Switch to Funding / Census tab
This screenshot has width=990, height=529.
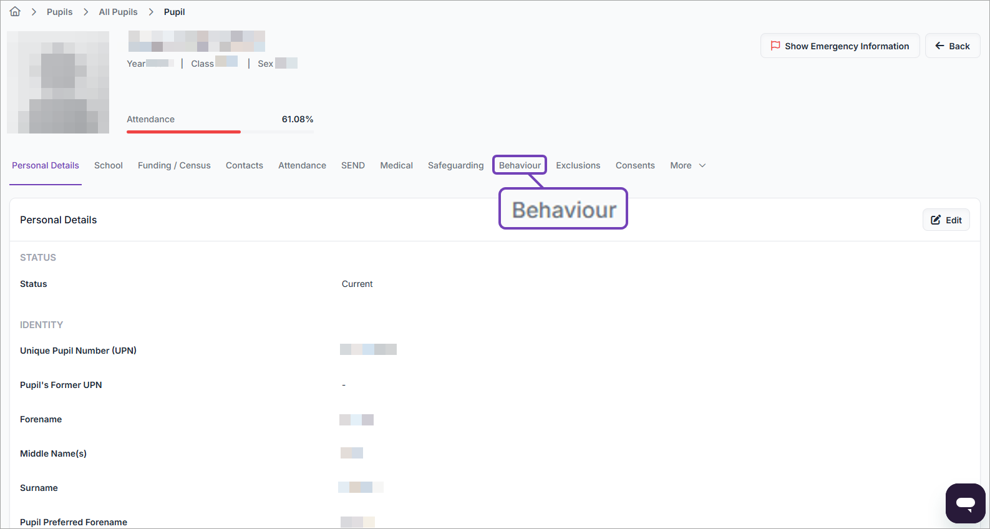[174, 165]
